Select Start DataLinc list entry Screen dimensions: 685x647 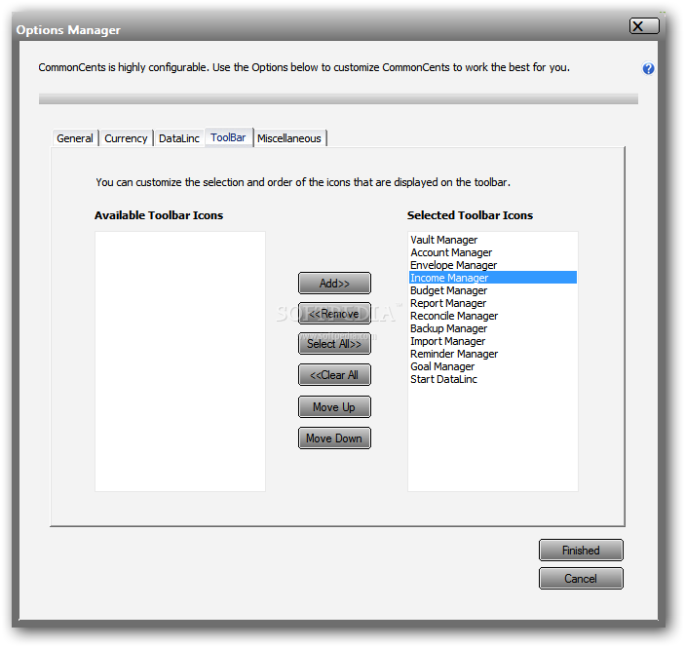tap(493, 379)
